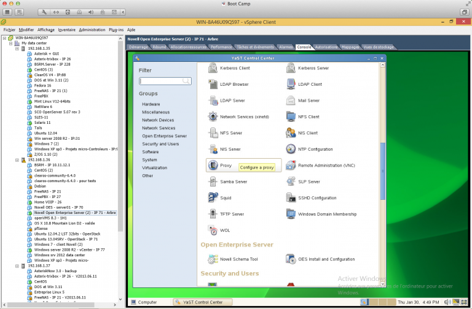Select the Security and Users group

[160, 144]
